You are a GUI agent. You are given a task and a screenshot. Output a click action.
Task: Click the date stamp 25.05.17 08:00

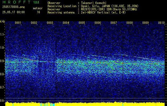[14, 12]
